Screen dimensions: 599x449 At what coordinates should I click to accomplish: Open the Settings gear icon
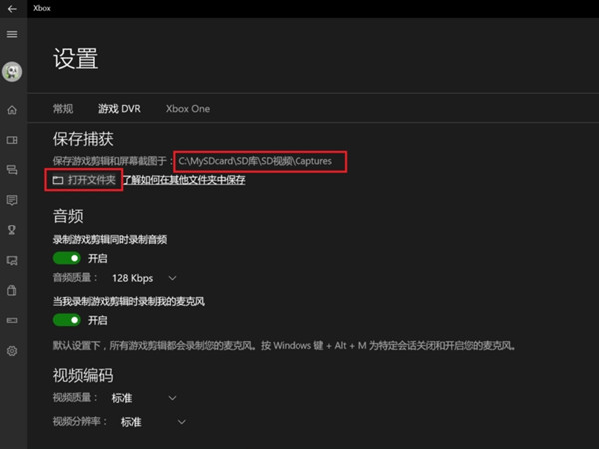(x=12, y=351)
